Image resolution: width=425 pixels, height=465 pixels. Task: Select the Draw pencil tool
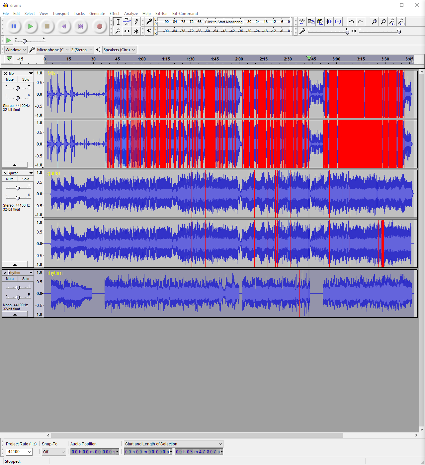tap(136, 22)
